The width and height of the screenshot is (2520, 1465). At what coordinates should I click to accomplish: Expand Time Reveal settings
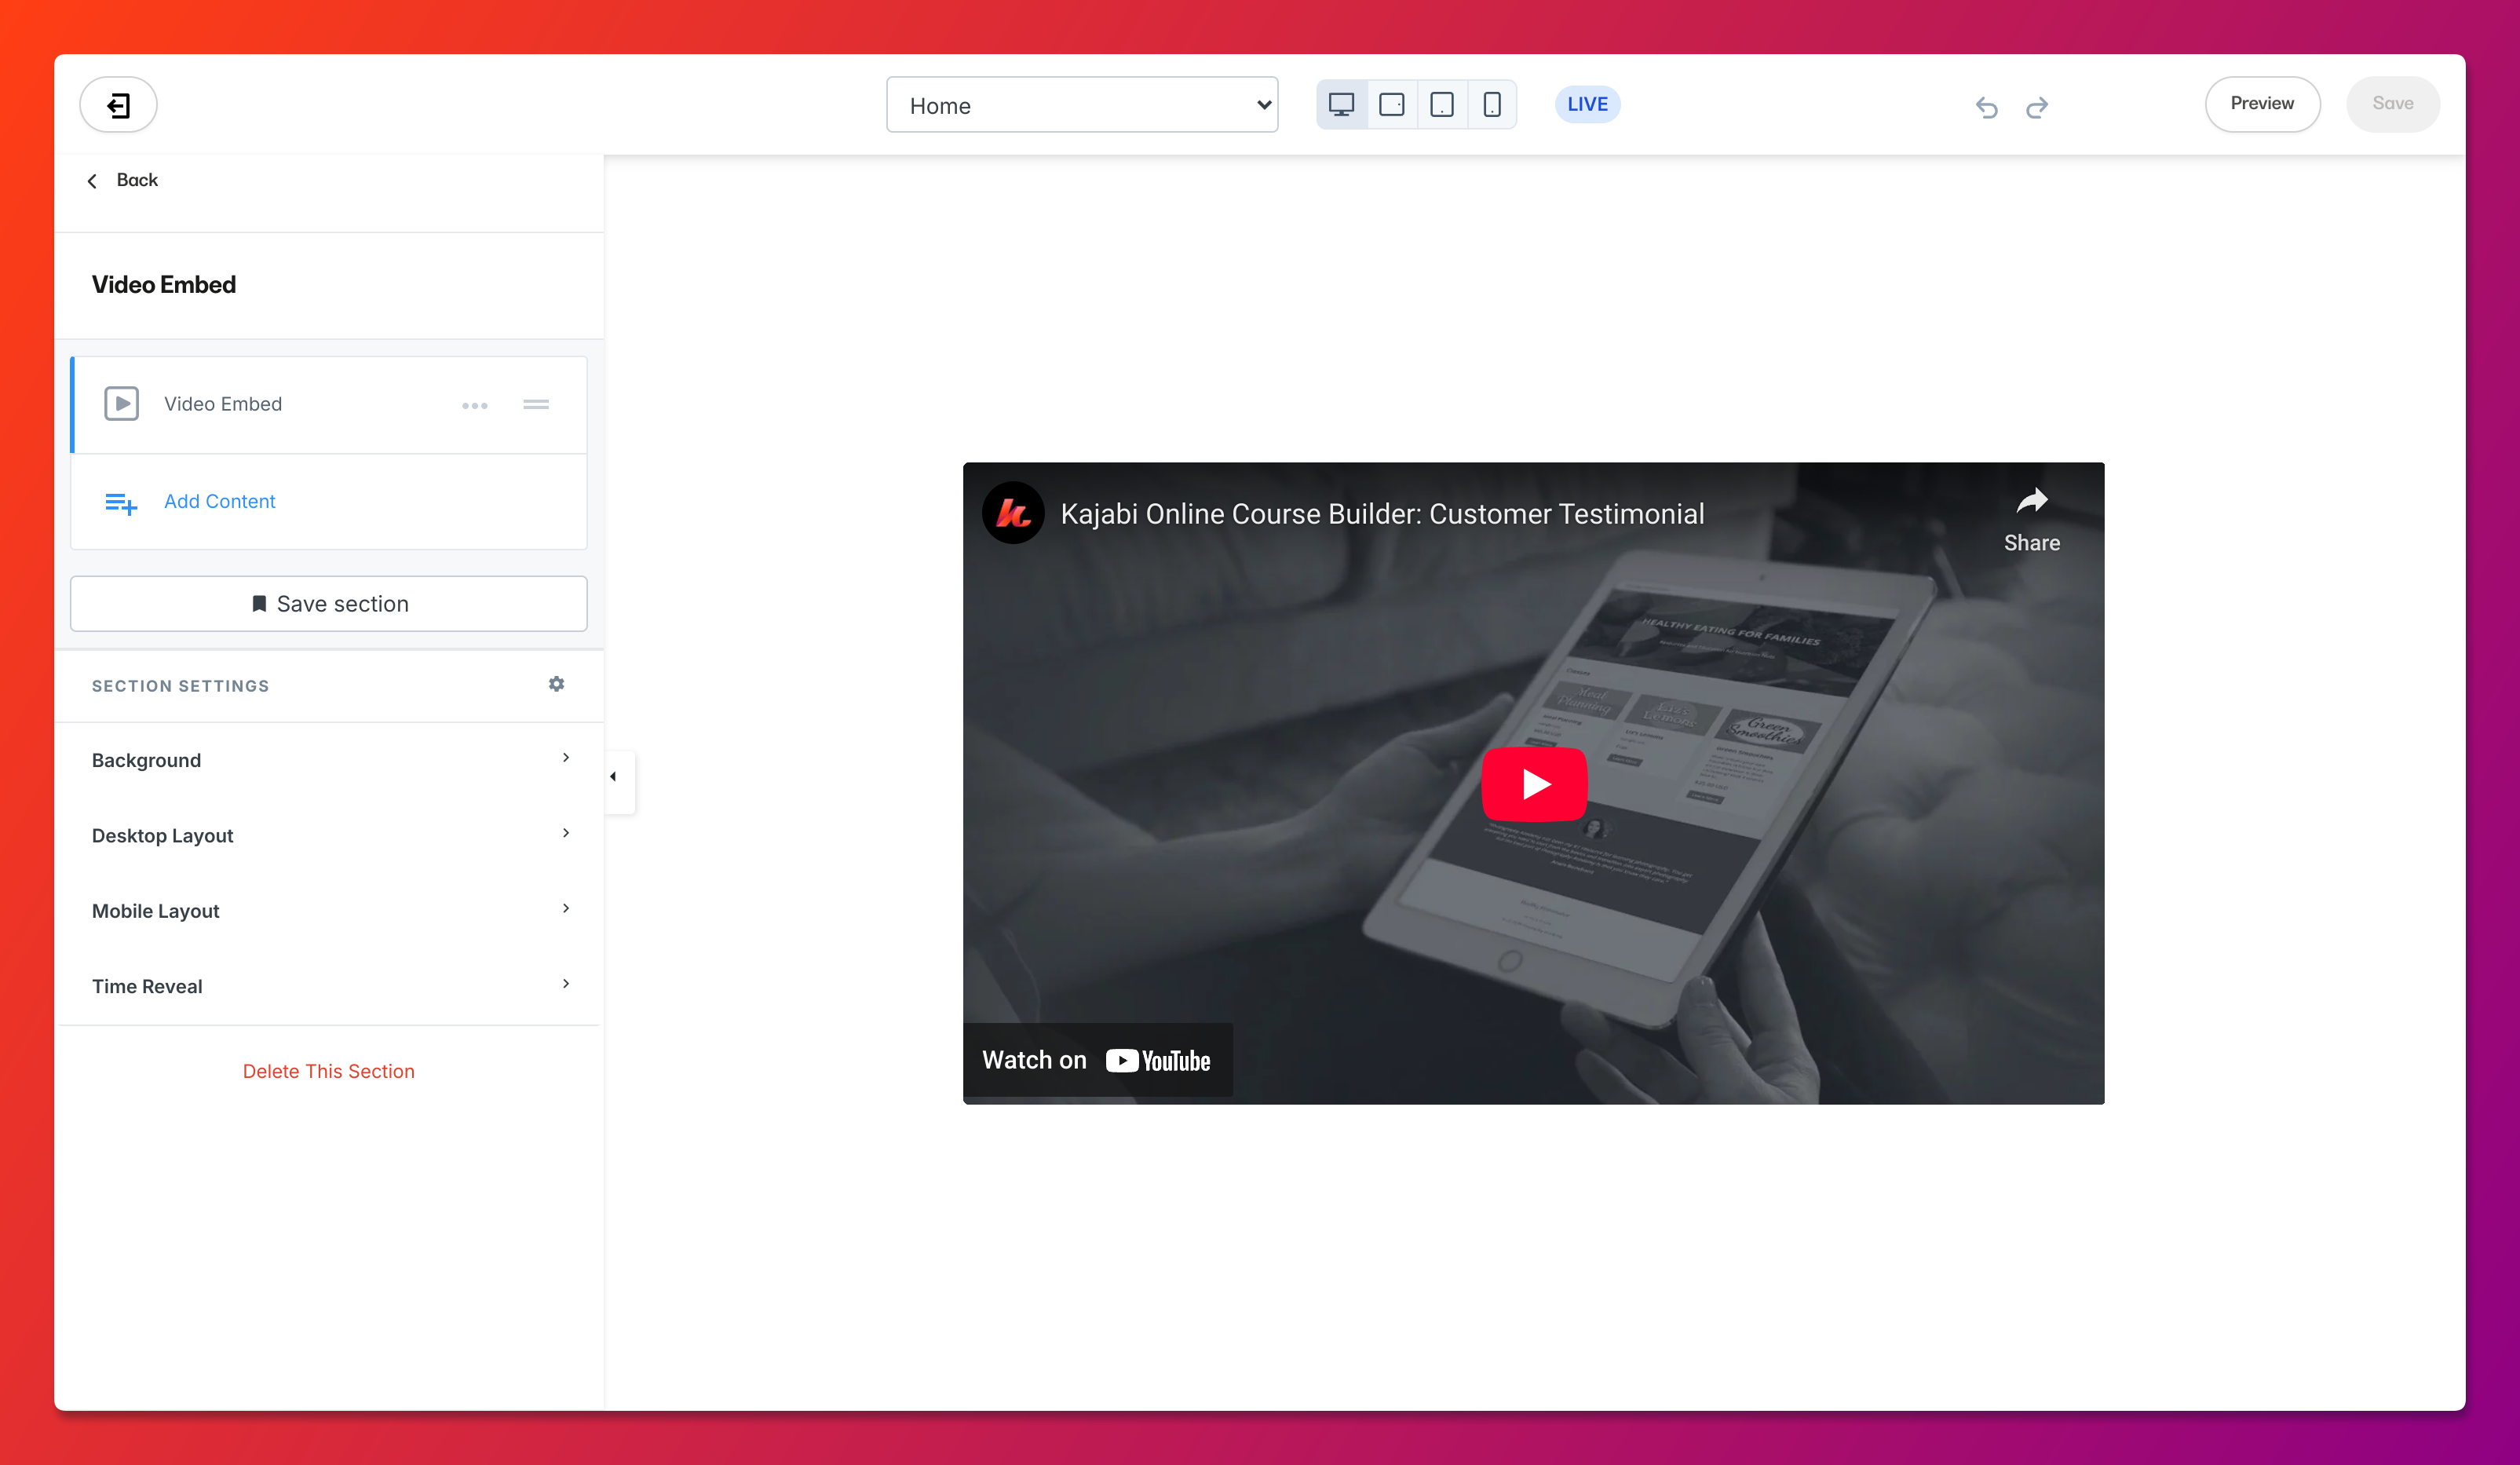[x=329, y=985]
